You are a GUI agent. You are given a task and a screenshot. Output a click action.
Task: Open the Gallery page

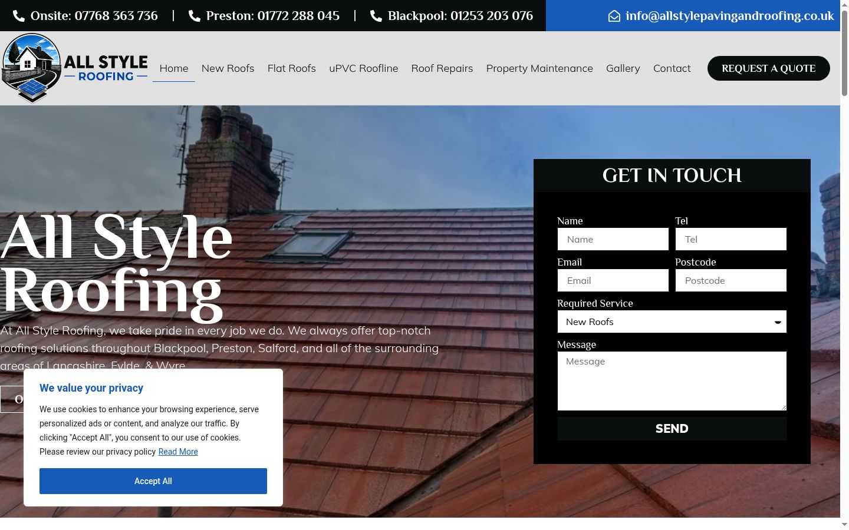(623, 68)
